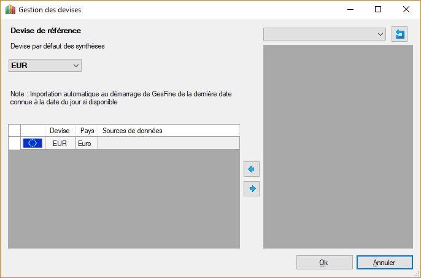Expand the empty dropdown at top right
The height and width of the screenshot is (278, 421).
point(325,34)
